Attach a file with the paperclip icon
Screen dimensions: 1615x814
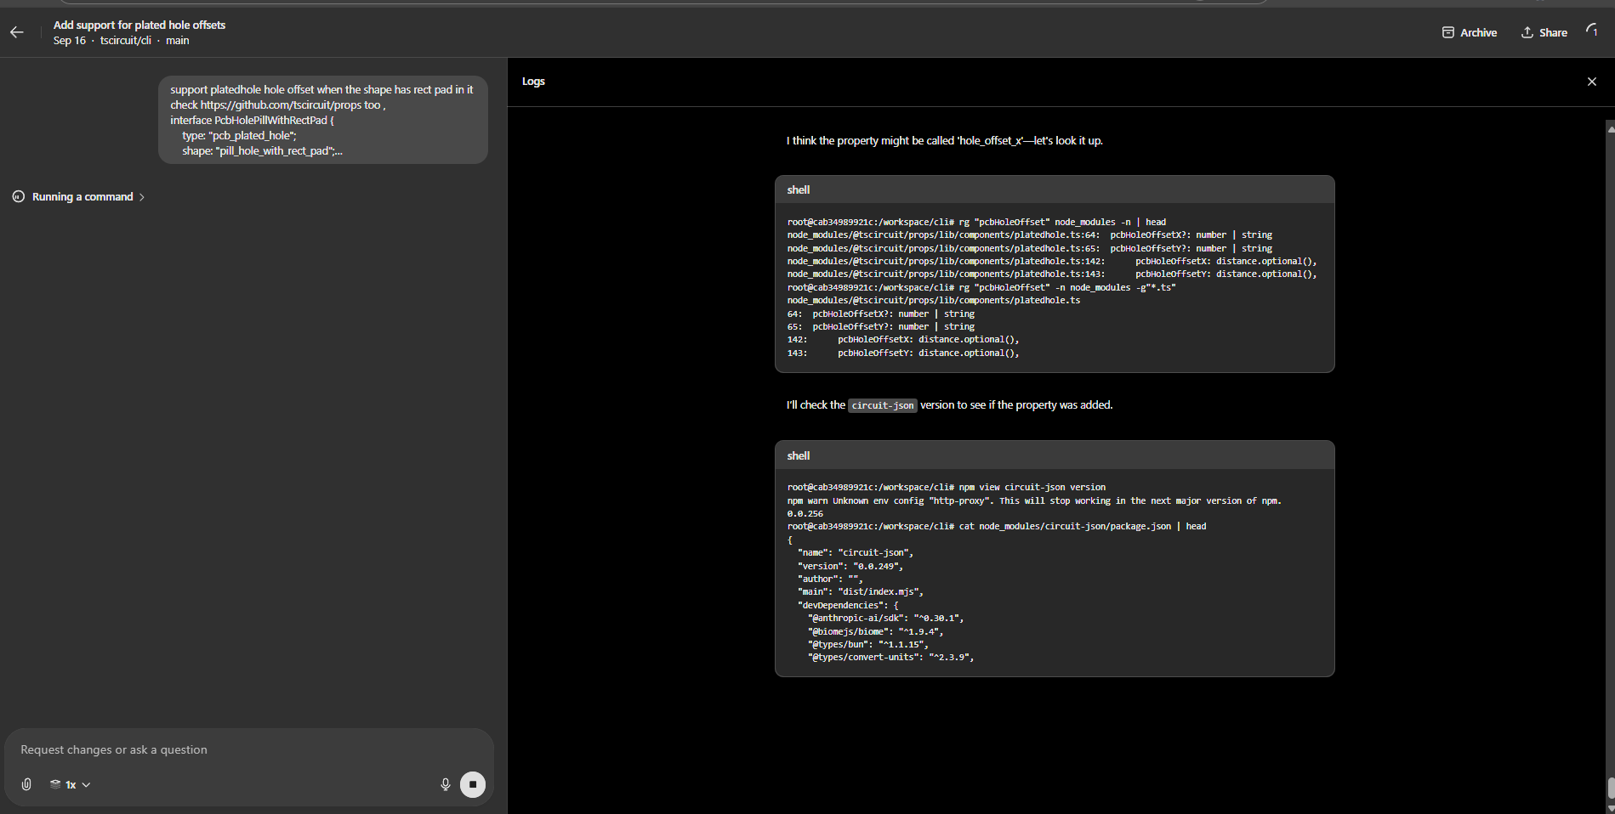(x=26, y=784)
